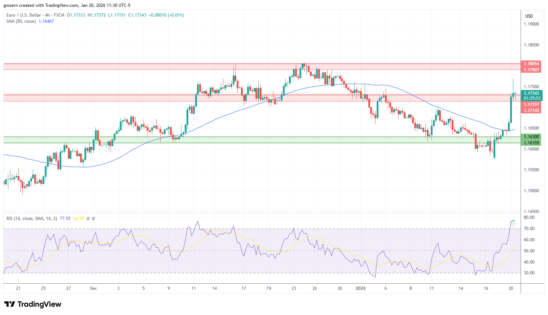Click the 30.00 label on RSI scale
This screenshot has height=315, width=548.
(x=529, y=273)
